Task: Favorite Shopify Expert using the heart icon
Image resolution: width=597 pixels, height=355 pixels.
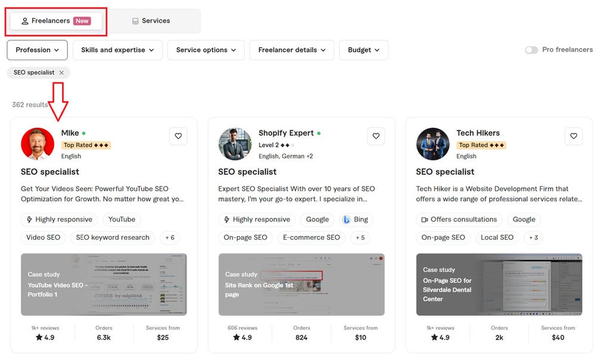Action: [376, 136]
